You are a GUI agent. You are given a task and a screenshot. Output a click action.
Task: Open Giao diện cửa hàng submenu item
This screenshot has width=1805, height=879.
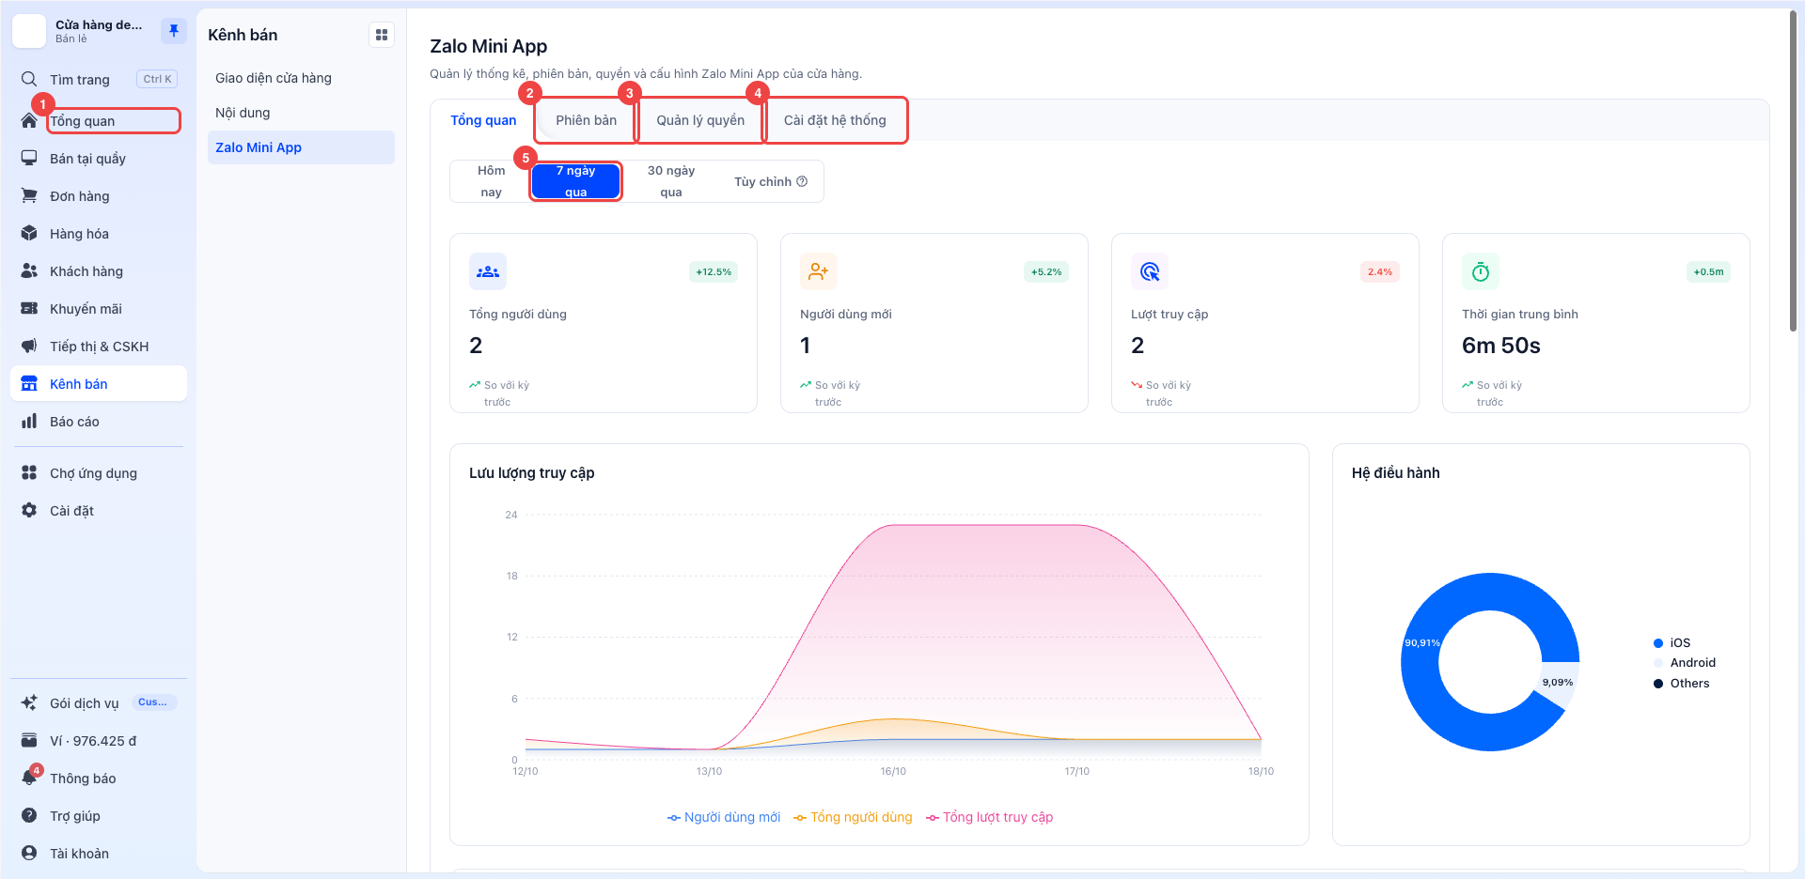click(x=301, y=78)
